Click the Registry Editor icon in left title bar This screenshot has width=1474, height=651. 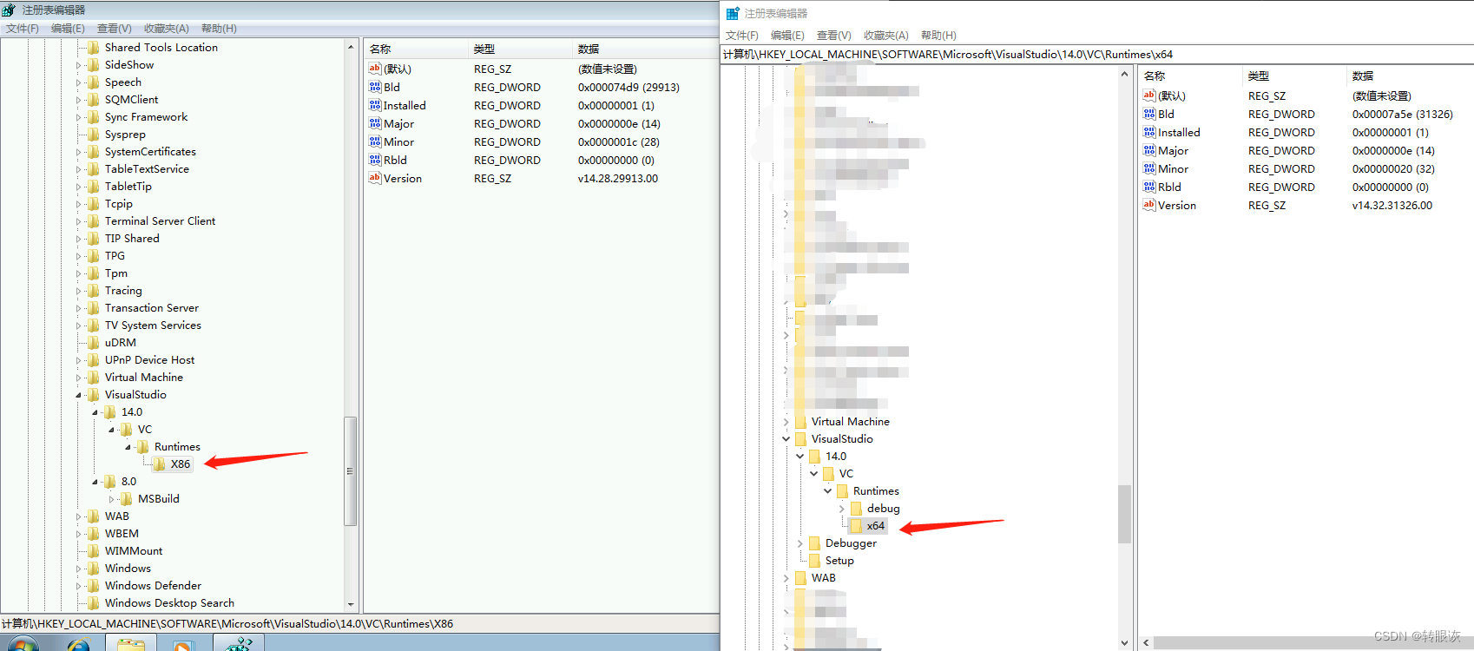click(x=9, y=10)
